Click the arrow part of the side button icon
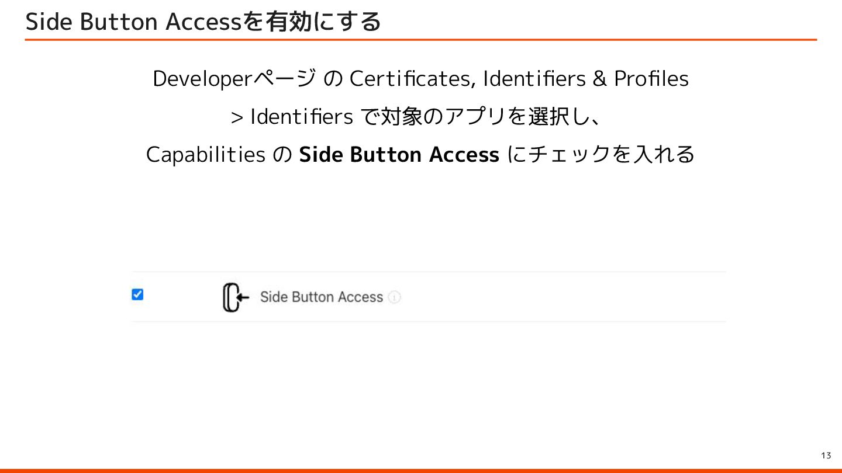 click(244, 297)
